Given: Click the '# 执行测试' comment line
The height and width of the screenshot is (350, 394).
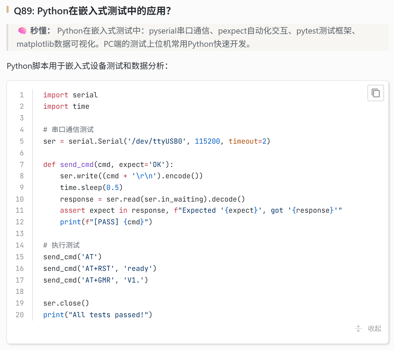Looking at the screenshot, I should 61,245.
